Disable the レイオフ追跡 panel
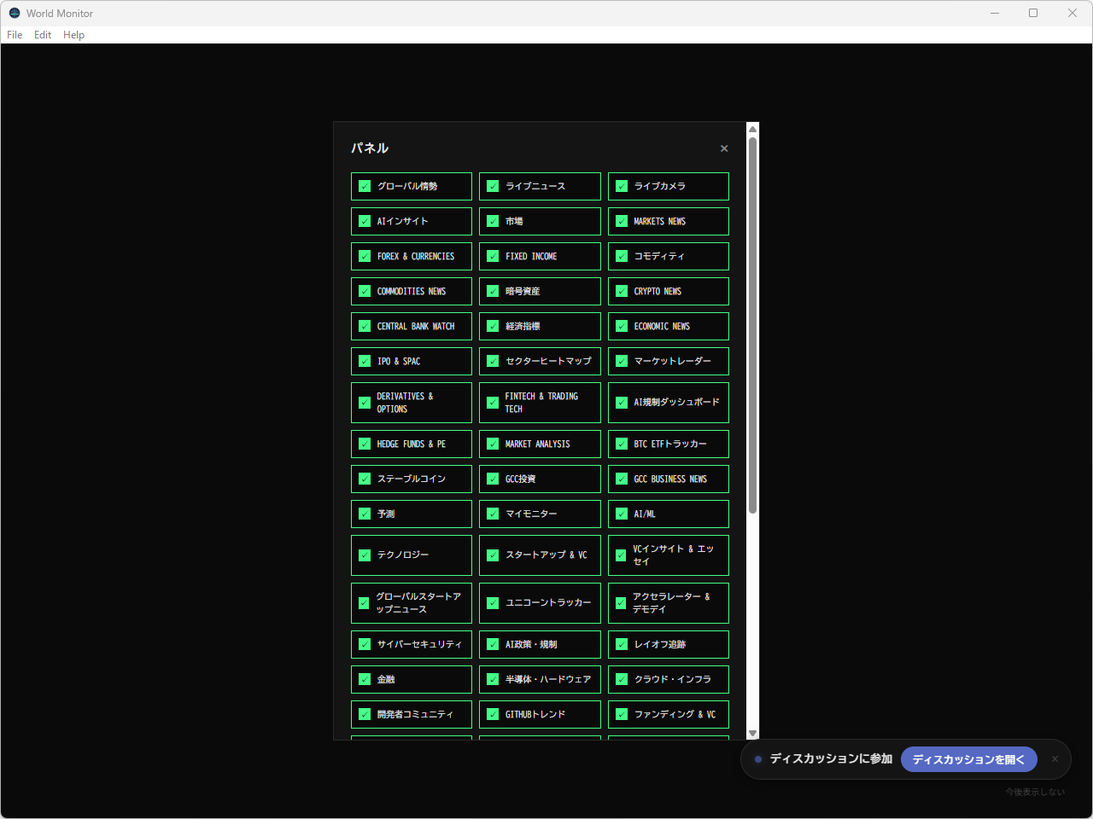The width and height of the screenshot is (1093, 819). pos(622,644)
